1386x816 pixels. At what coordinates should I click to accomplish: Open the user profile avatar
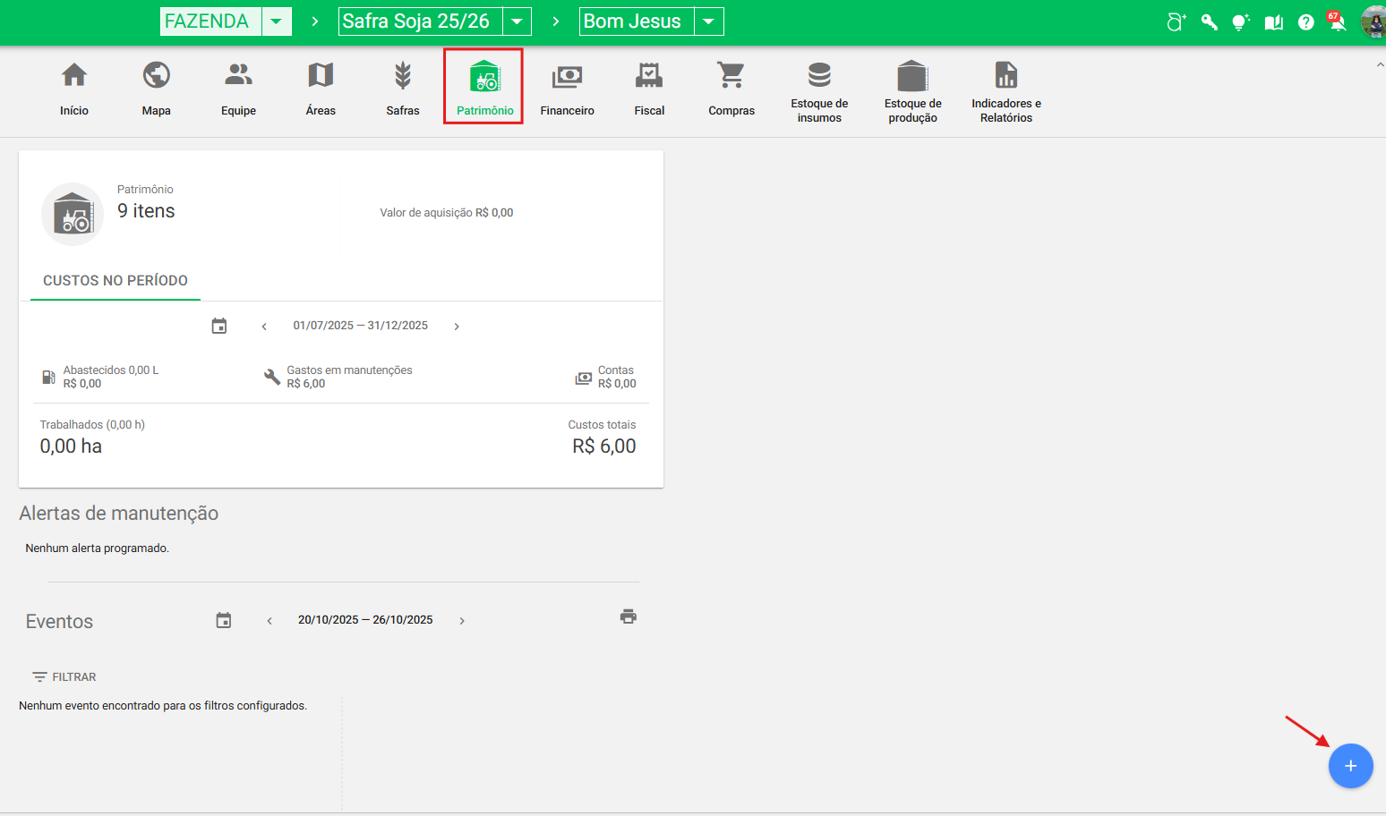point(1373,22)
